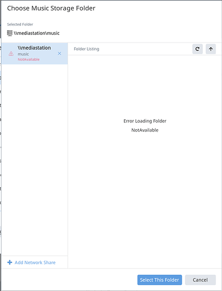Click the server icon next to selected folder path
Viewport: 222px width, 291px height.
[9, 33]
